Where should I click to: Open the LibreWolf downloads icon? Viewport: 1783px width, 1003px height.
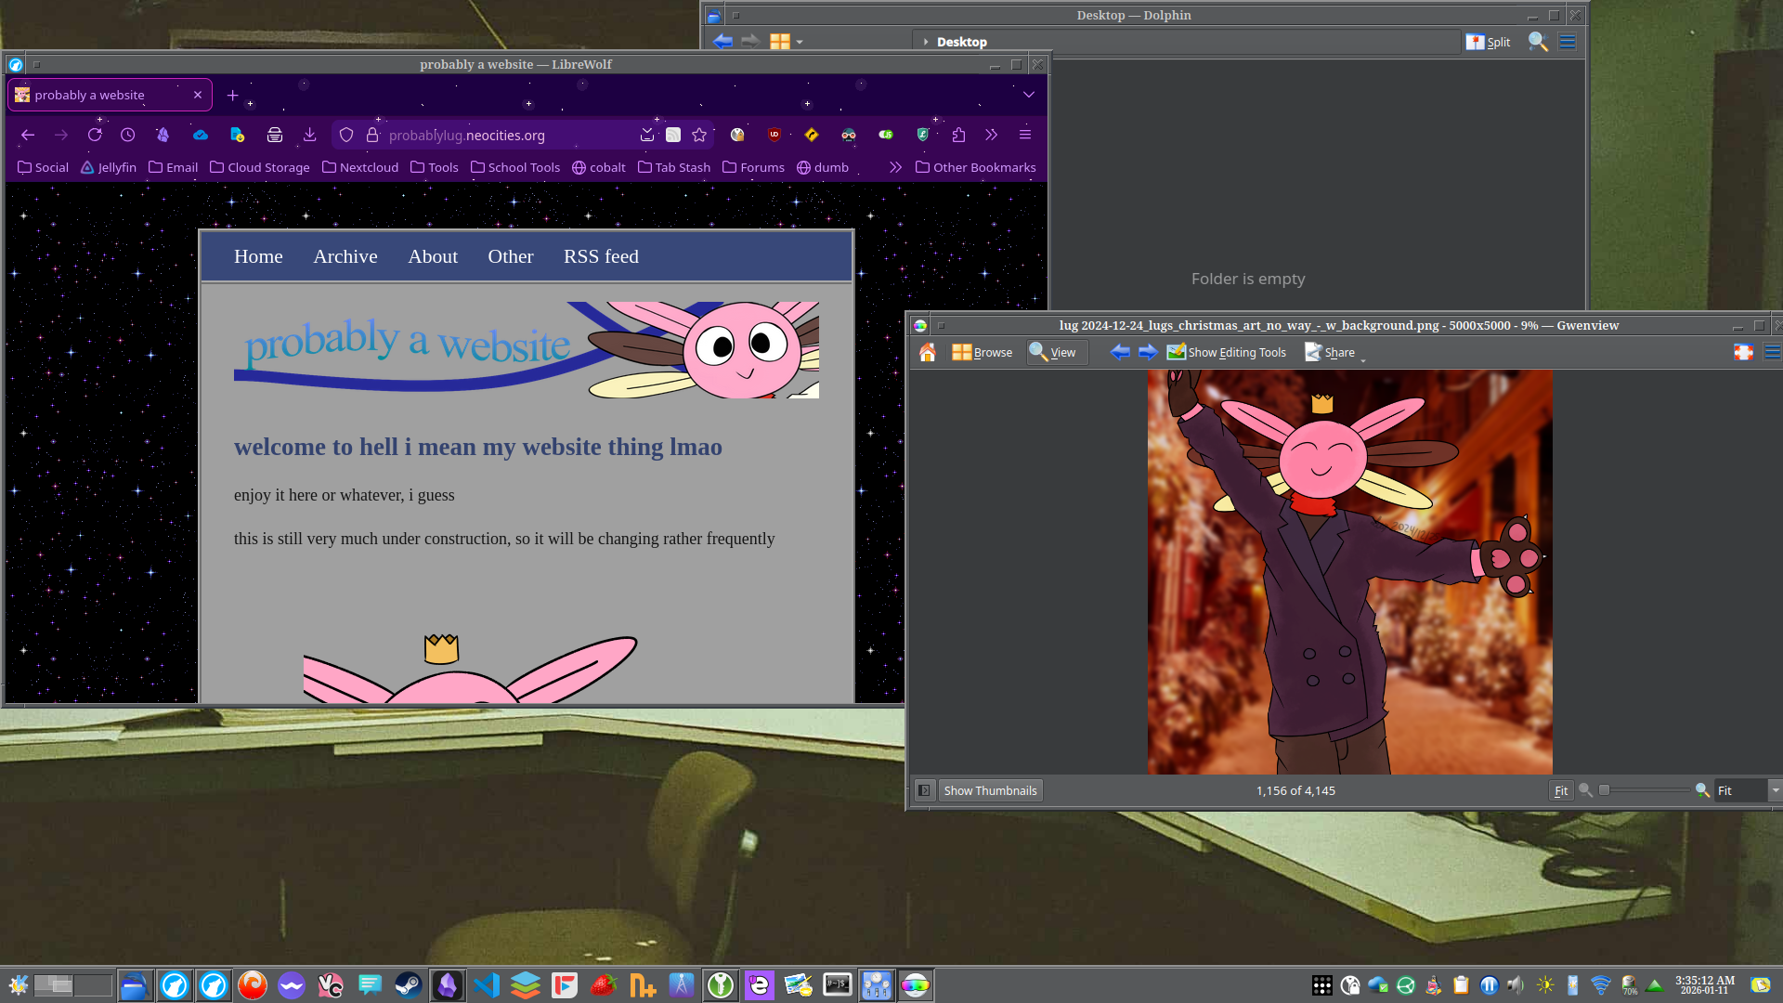309,136
